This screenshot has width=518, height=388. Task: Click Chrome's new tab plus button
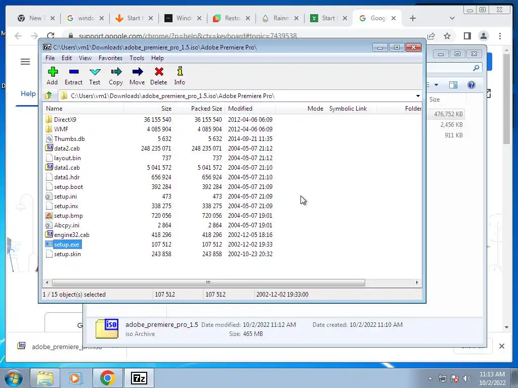pos(413,18)
